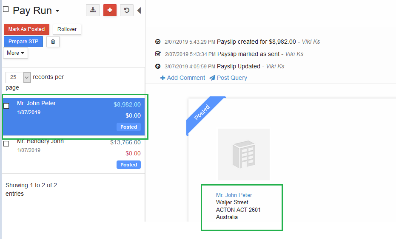Screen dimensions: 399x239
Task: Click Posted badge on John Peter row
Action: point(129,127)
